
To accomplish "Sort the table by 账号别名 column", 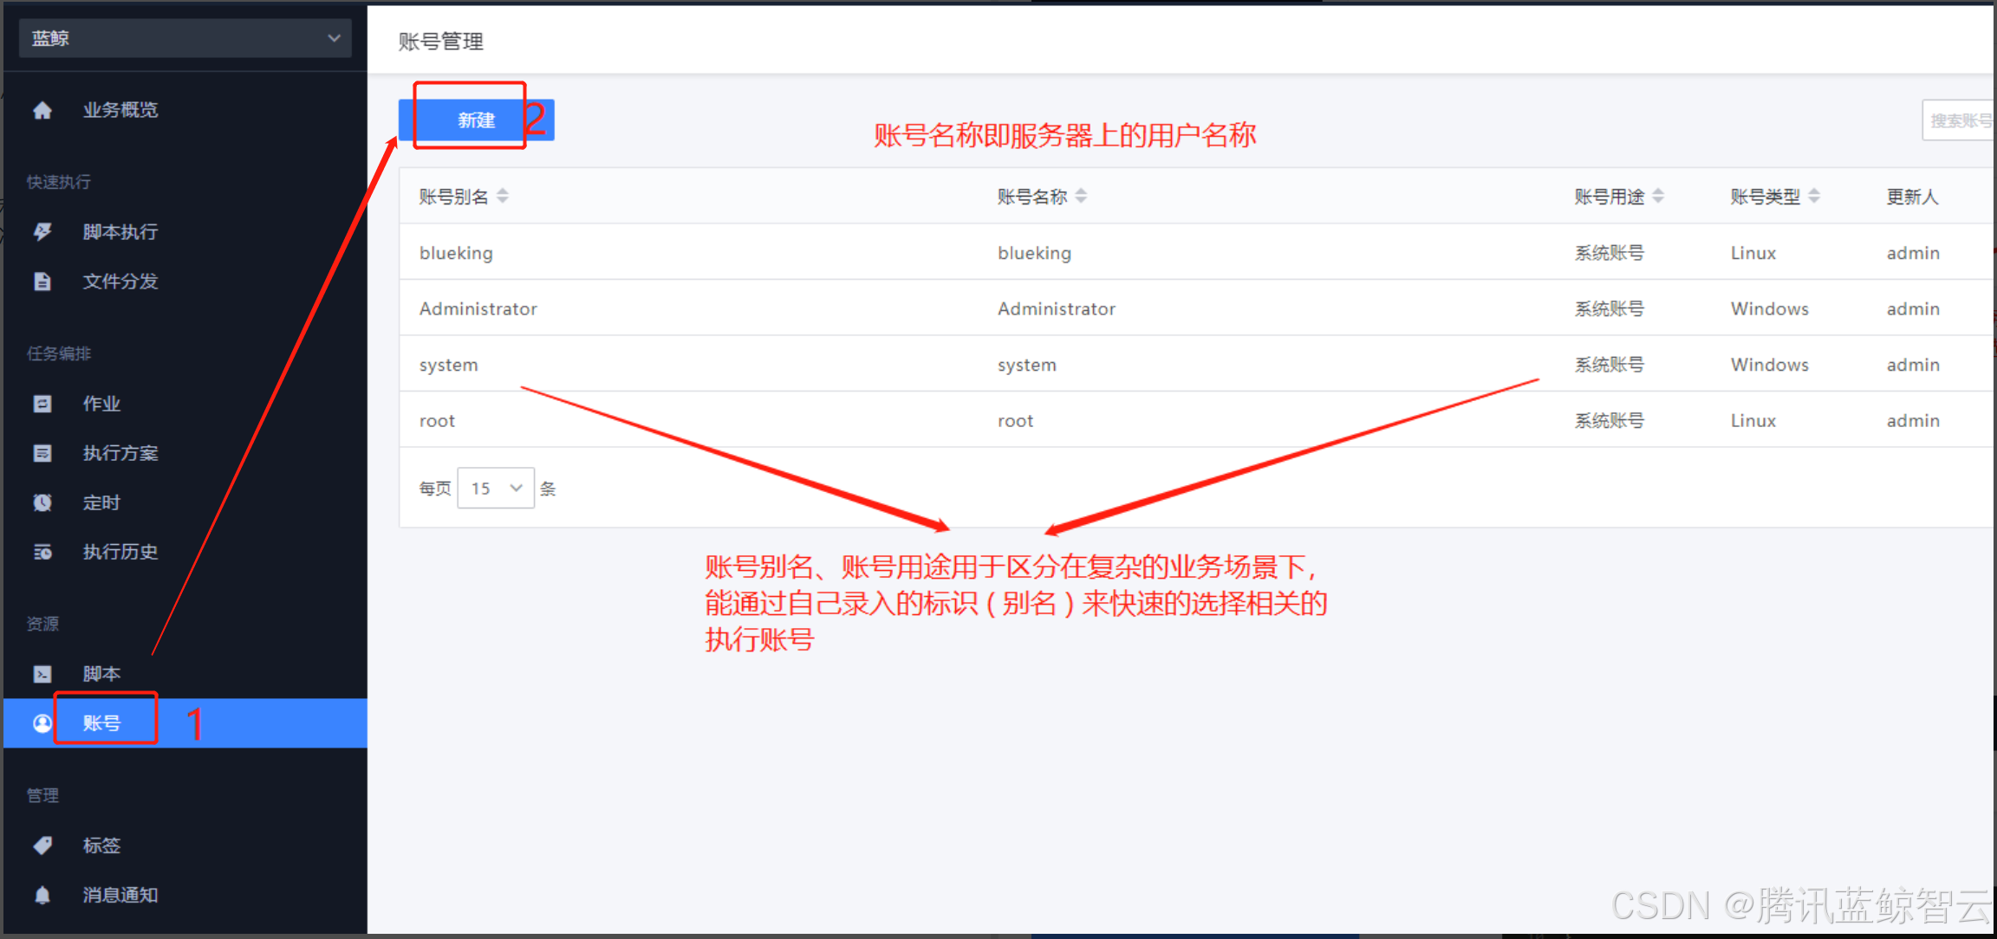I will pyautogui.click(x=503, y=197).
